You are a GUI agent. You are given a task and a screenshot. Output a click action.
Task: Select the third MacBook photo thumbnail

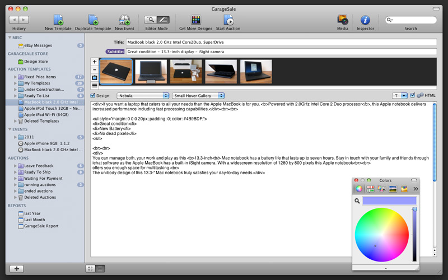[186, 72]
